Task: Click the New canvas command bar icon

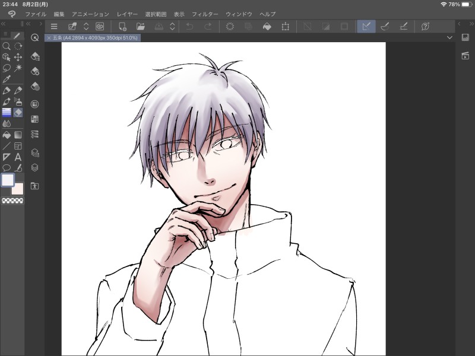Action: (122, 27)
